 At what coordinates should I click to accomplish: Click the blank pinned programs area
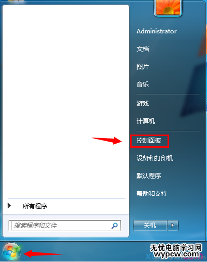[x=66, y=101]
